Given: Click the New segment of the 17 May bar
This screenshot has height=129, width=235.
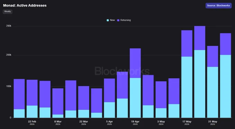Looking at the screenshot, I should pos(187,87).
